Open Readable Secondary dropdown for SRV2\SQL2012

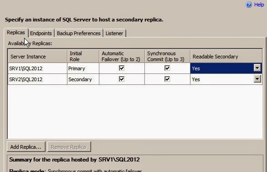coord(257,79)
